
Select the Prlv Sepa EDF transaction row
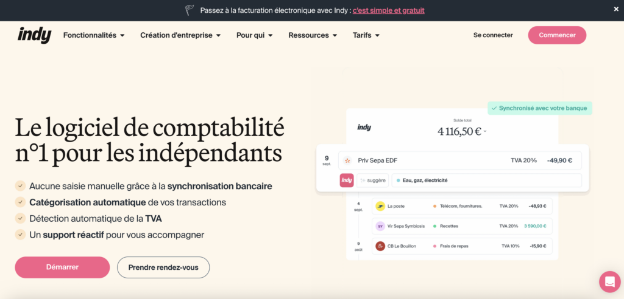[460, 160]
